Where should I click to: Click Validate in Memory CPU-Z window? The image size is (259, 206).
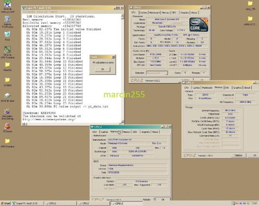pyautogui.click(x=239, y=155)
